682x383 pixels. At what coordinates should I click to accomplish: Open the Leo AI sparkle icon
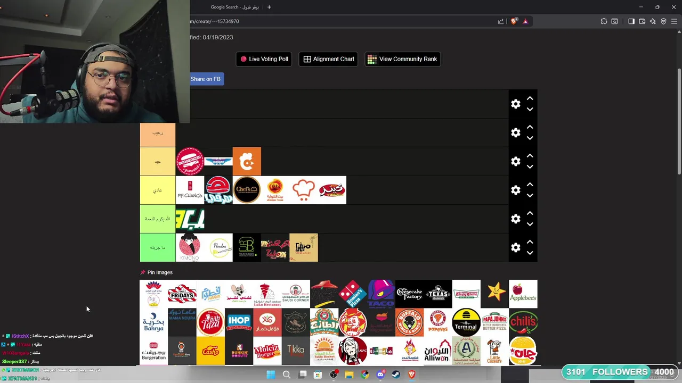pyautogui.click(x=653, y=21)
